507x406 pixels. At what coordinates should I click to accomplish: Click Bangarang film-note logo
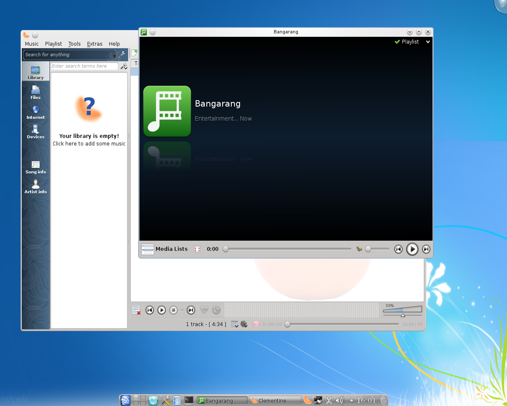pos(167,111)
